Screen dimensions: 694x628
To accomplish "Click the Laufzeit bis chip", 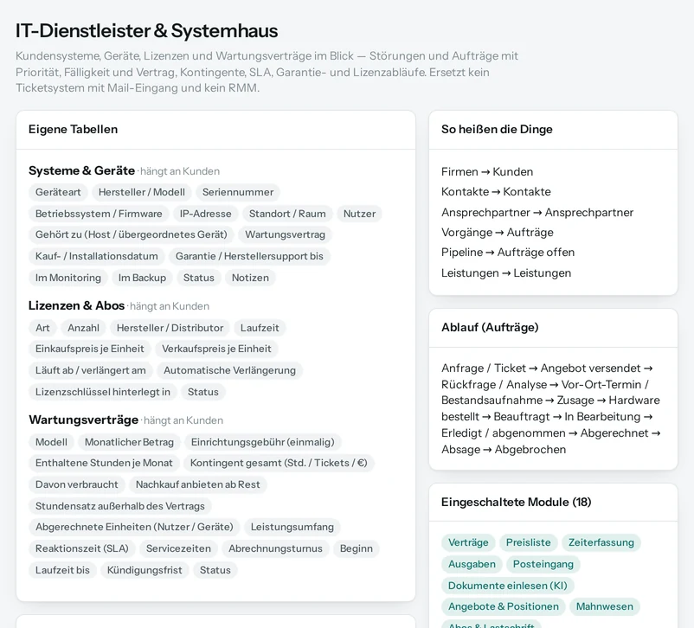I will point(62,570).
